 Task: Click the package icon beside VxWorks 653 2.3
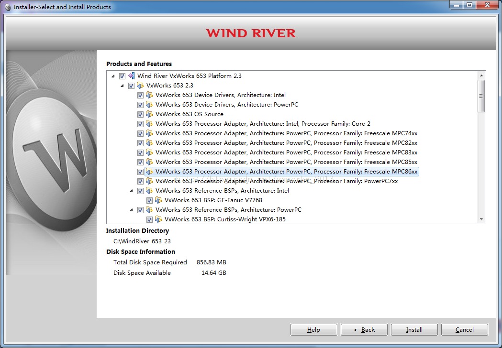coord(140,86)
